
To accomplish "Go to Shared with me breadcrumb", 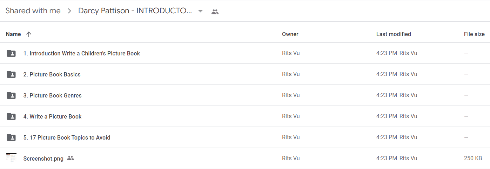I will 33,11.
